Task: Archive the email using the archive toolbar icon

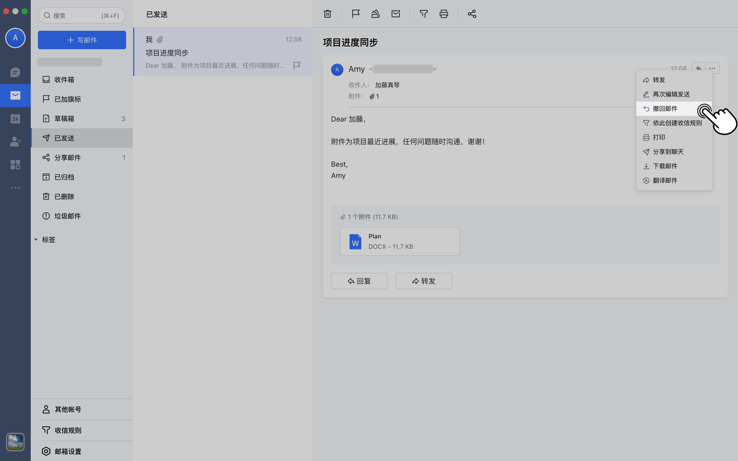Action: [x=375, y=14]
